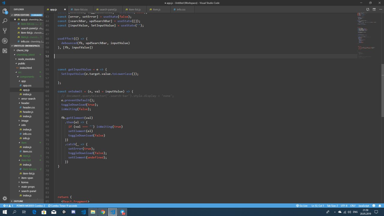
Task: Click the Tab Size: 2 indicator
Action: [x=332, y=206]
